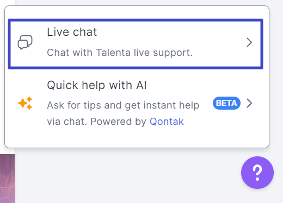Click the Live chat speech bubbles icon
The image size is (283, 203).
click(x=25, y=42)
